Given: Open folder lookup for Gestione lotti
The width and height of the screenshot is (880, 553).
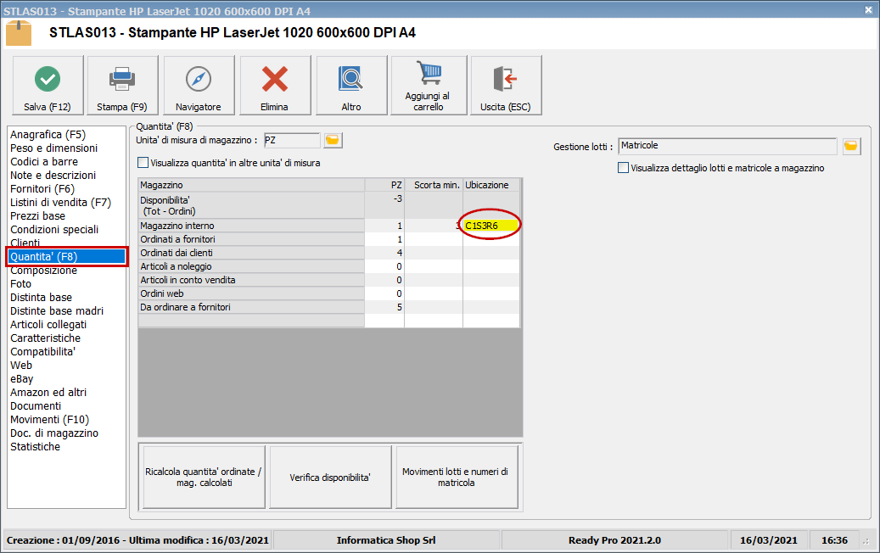Looking at the screenshot, I should (x=851, y=147).
